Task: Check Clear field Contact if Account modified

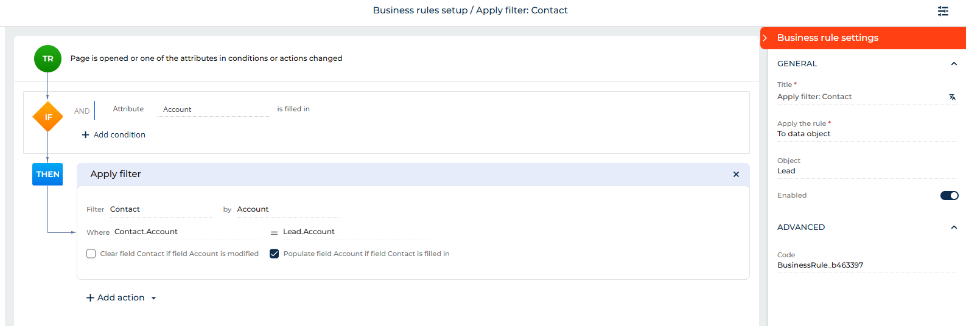Action: 91,254
